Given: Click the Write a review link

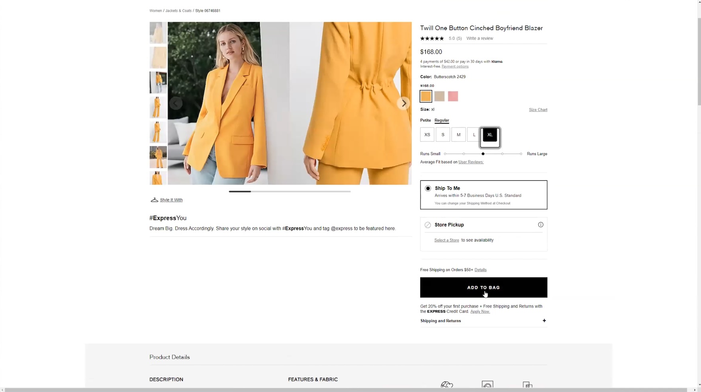Looking at the screenshot, I should click(x=480, y=39).
